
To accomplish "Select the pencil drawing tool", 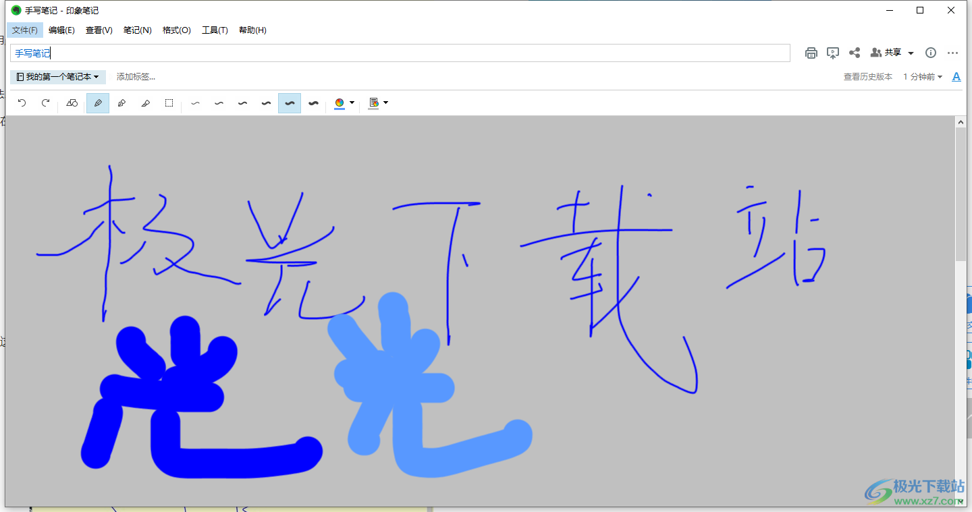I will (x=98, y=103).
